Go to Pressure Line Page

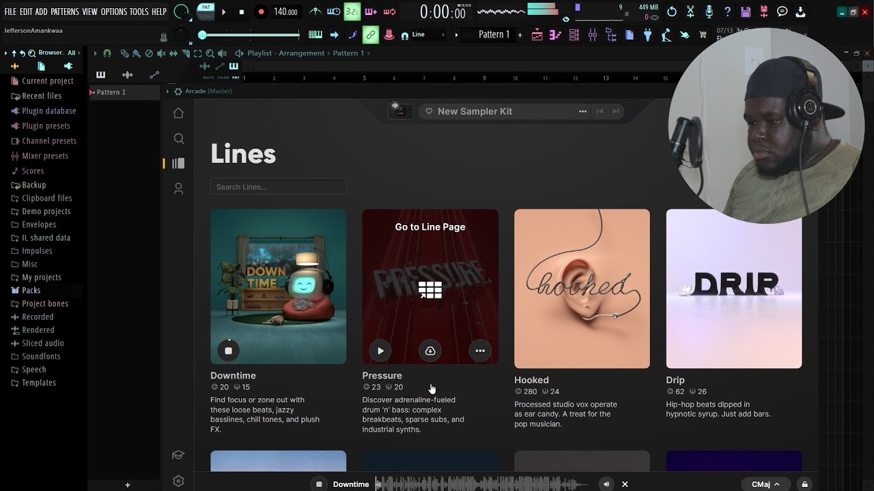[430, 227]
